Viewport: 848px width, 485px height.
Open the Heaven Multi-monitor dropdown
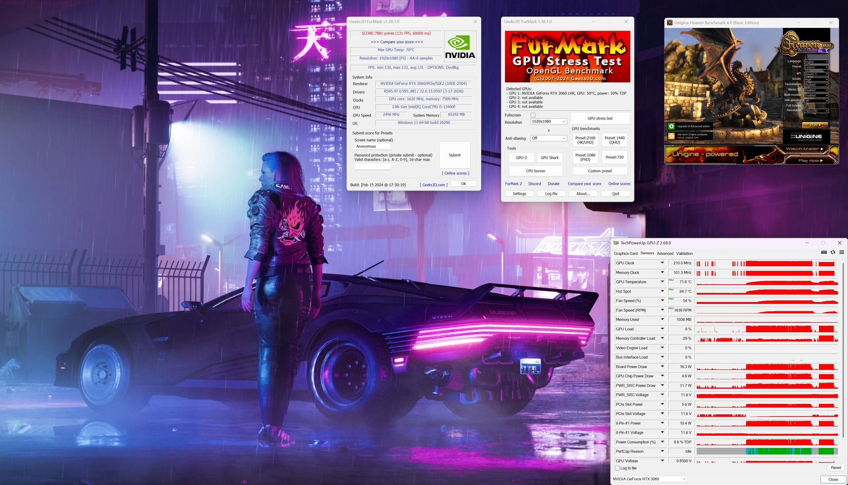(816, 95)
